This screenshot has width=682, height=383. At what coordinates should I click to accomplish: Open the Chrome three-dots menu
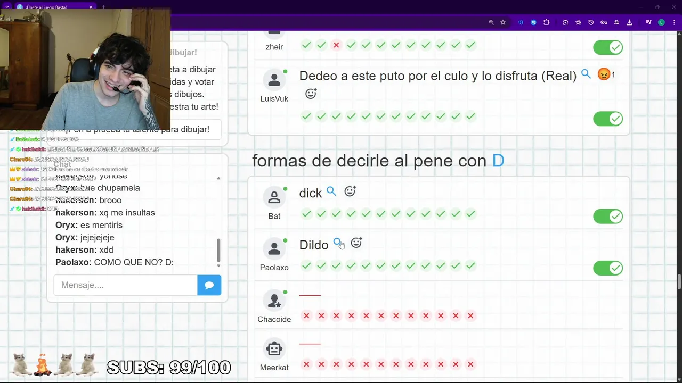click(673, 22)
